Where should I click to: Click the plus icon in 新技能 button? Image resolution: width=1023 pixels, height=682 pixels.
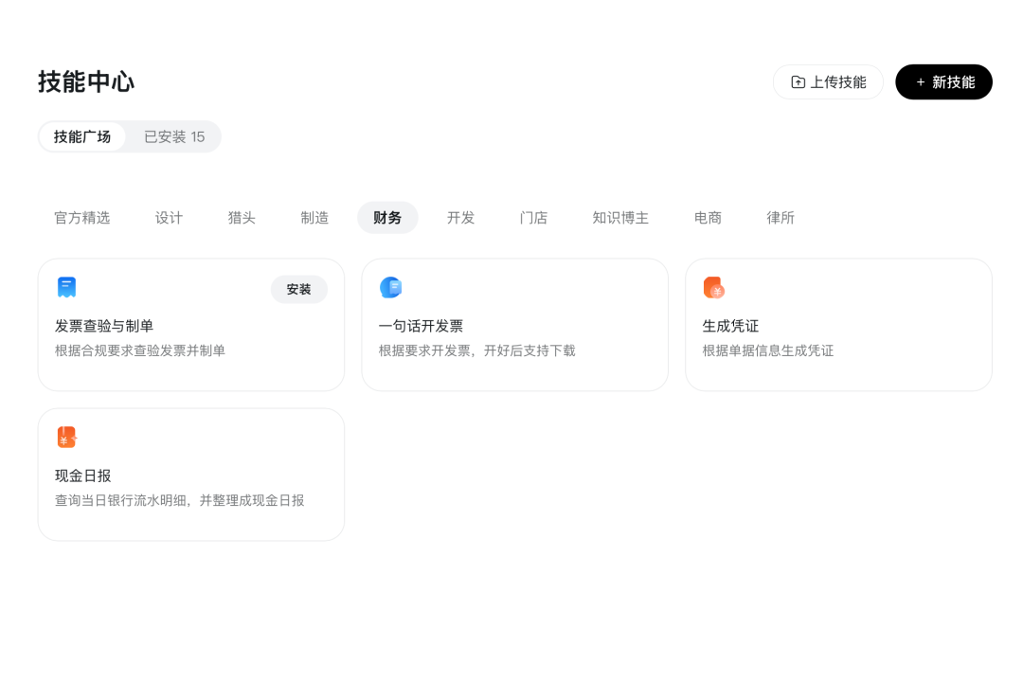pos(920,82)
